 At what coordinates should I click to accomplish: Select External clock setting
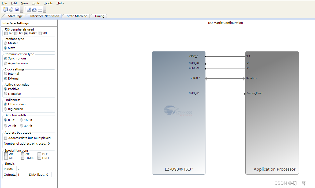point(5,78)
